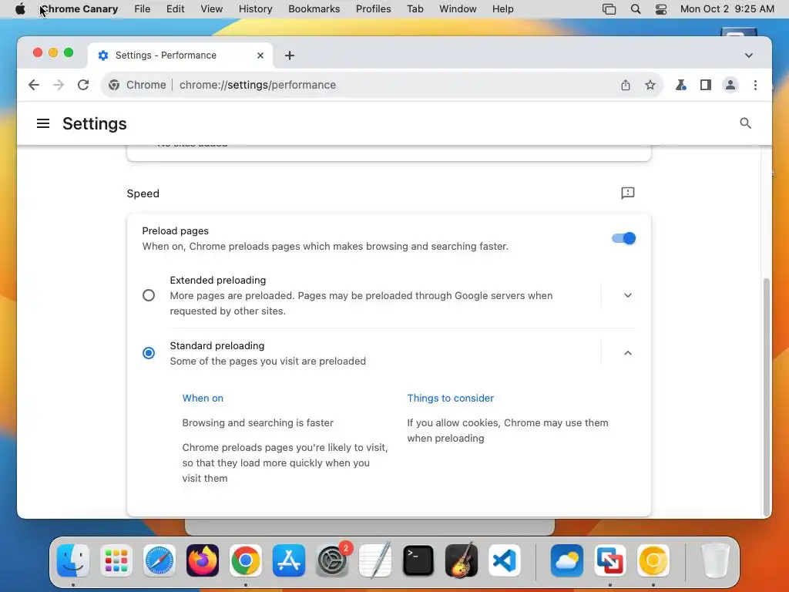Open the Profiles menu
789x592 pixels.
click(x=374, y=9)
